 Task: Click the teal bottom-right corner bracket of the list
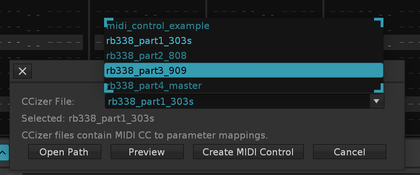point(379,88)
